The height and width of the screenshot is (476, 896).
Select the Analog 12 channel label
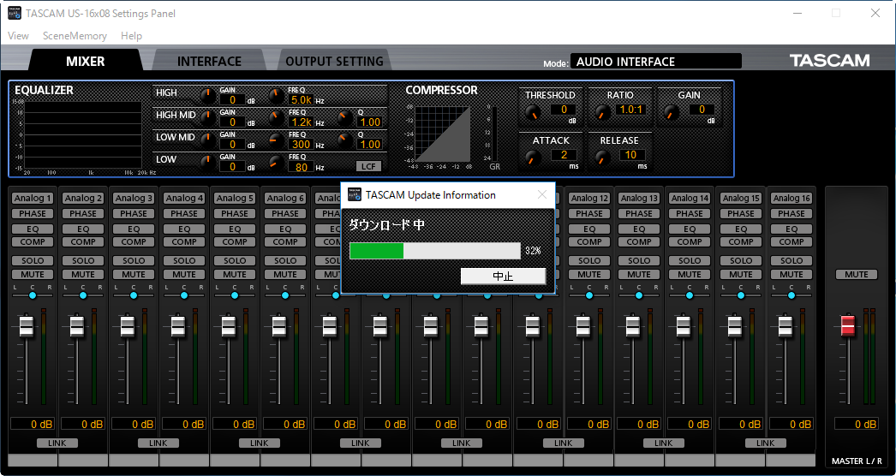pos(589,199)
